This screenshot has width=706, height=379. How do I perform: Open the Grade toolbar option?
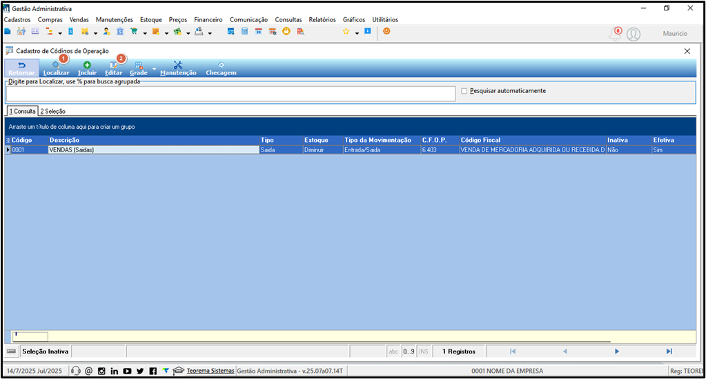tap(139, 68)
